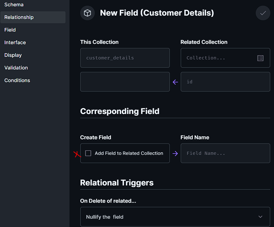Viewport: 274px width, 227px height.
Task: Click the id related key field
Action: click(x=225, y=82)
